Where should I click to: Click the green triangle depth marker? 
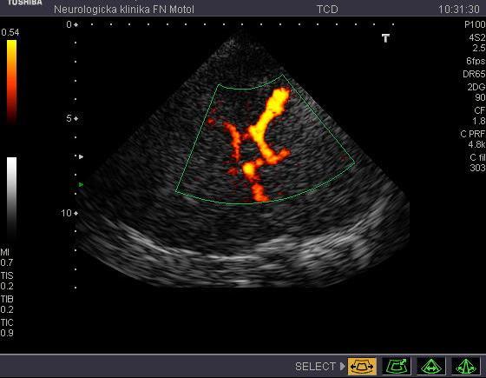click(82, 184)
